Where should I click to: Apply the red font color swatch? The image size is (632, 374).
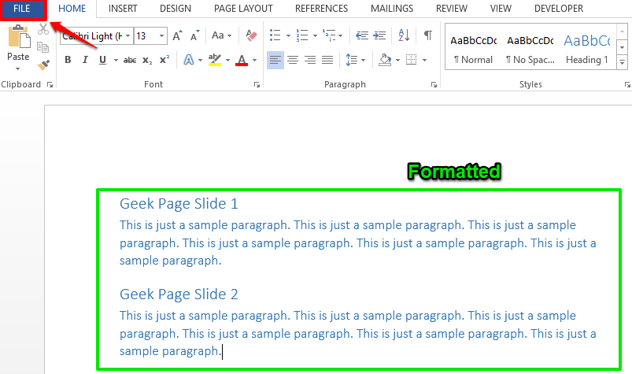242,60
